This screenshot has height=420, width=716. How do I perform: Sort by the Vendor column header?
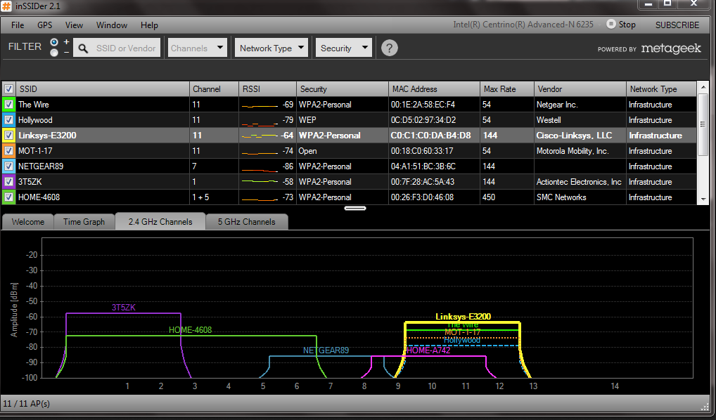(x=580, y=89)
